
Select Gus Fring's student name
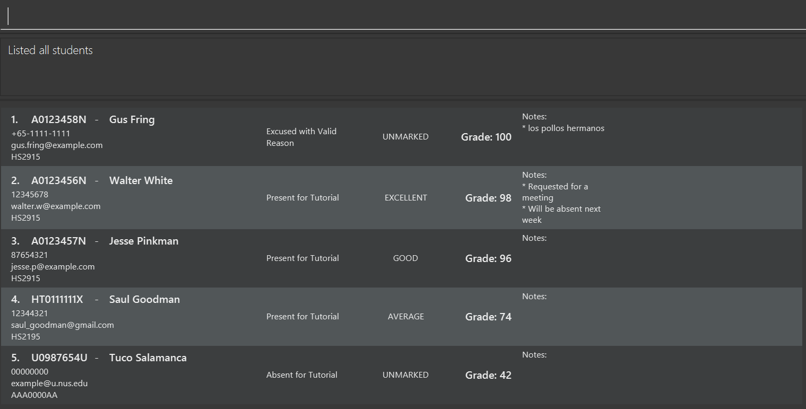point(132,120)
